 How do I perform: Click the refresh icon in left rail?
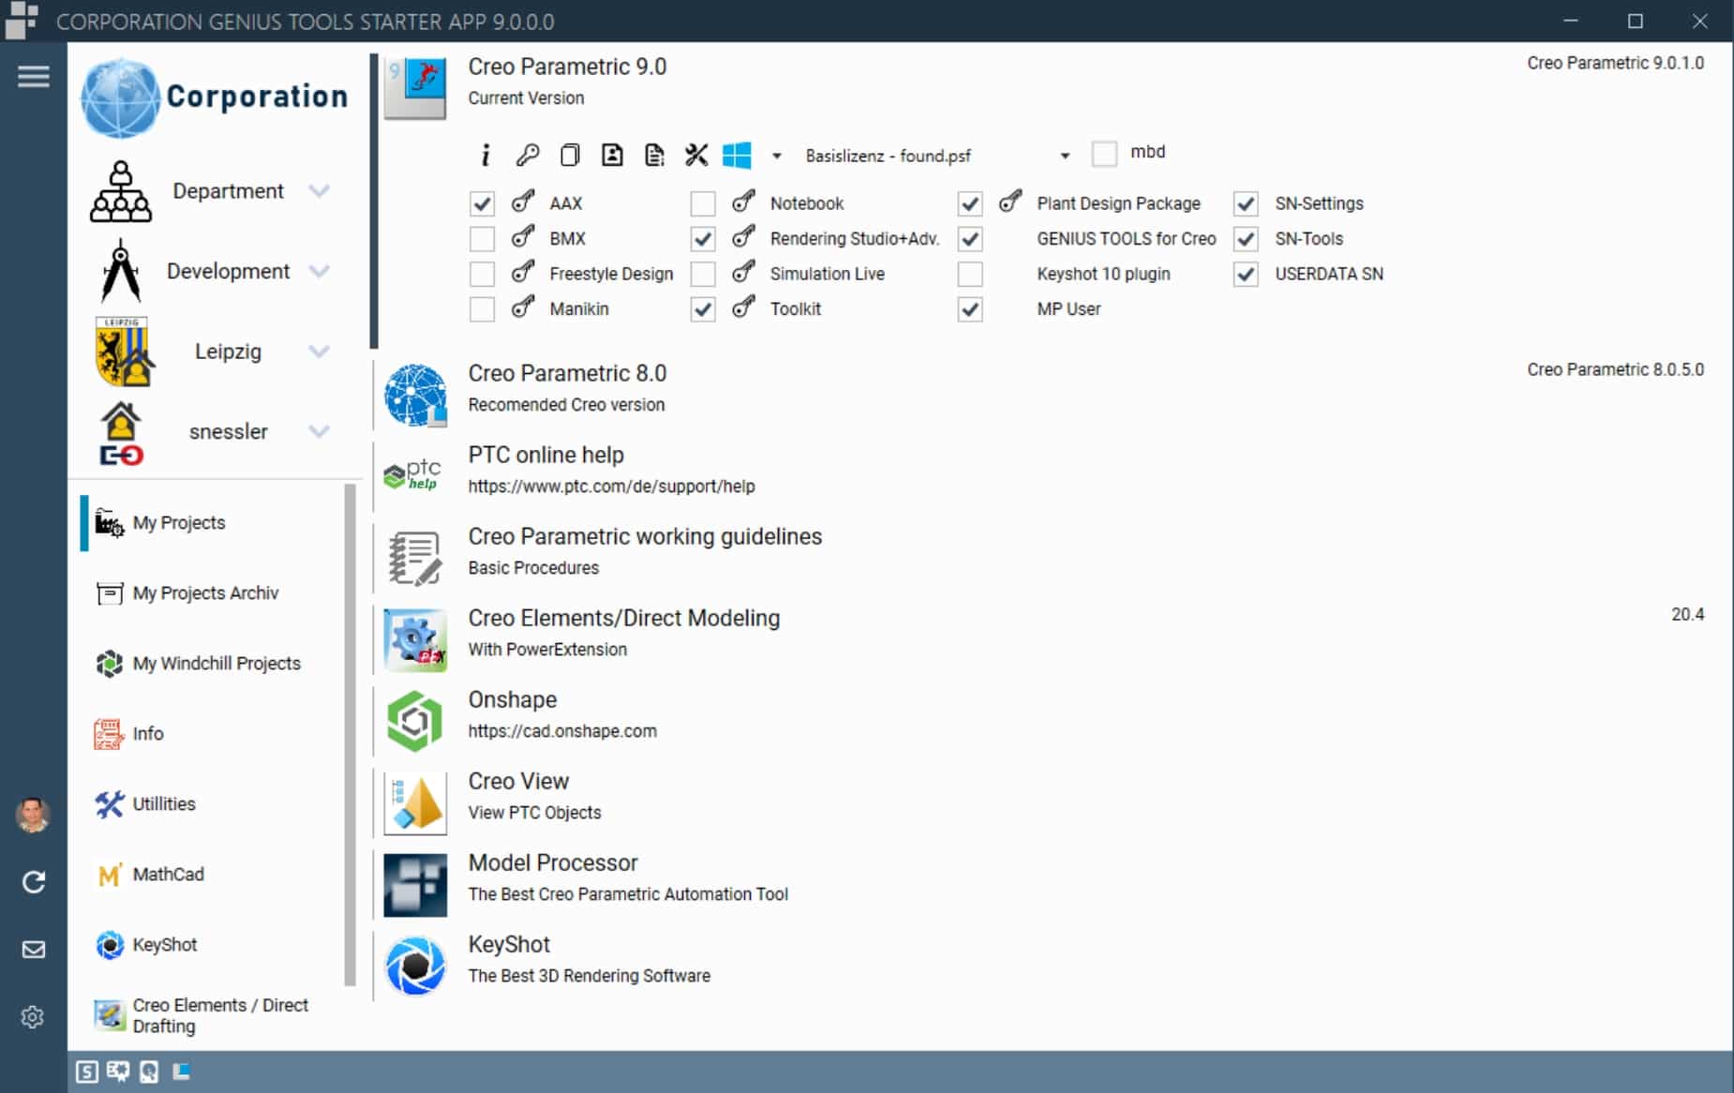pyautogui.click(x=34, y=882)
